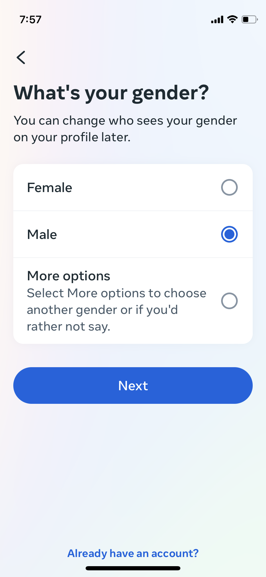Tap the empty area of the Female row
This screenshot has width=266, height=577.
click(144, 187)
